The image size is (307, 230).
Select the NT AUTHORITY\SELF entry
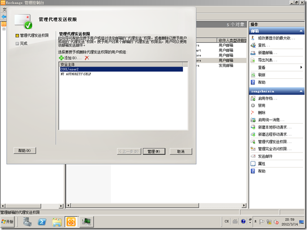tap(76, 74)
